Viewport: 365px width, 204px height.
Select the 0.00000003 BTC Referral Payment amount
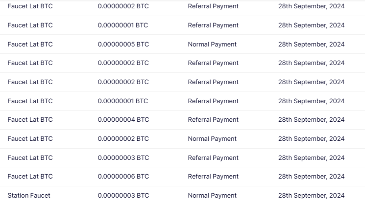(123, 158)
